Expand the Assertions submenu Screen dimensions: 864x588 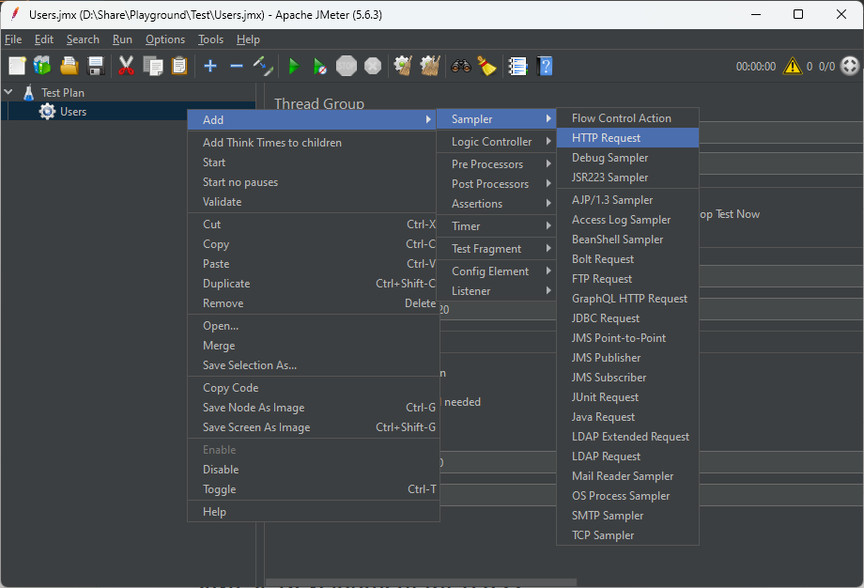(496, 204)
